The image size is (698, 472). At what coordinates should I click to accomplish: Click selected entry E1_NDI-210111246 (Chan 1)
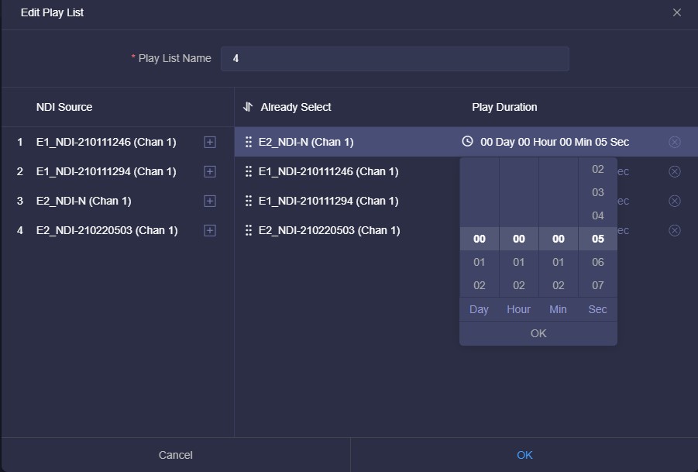(328, 171)
